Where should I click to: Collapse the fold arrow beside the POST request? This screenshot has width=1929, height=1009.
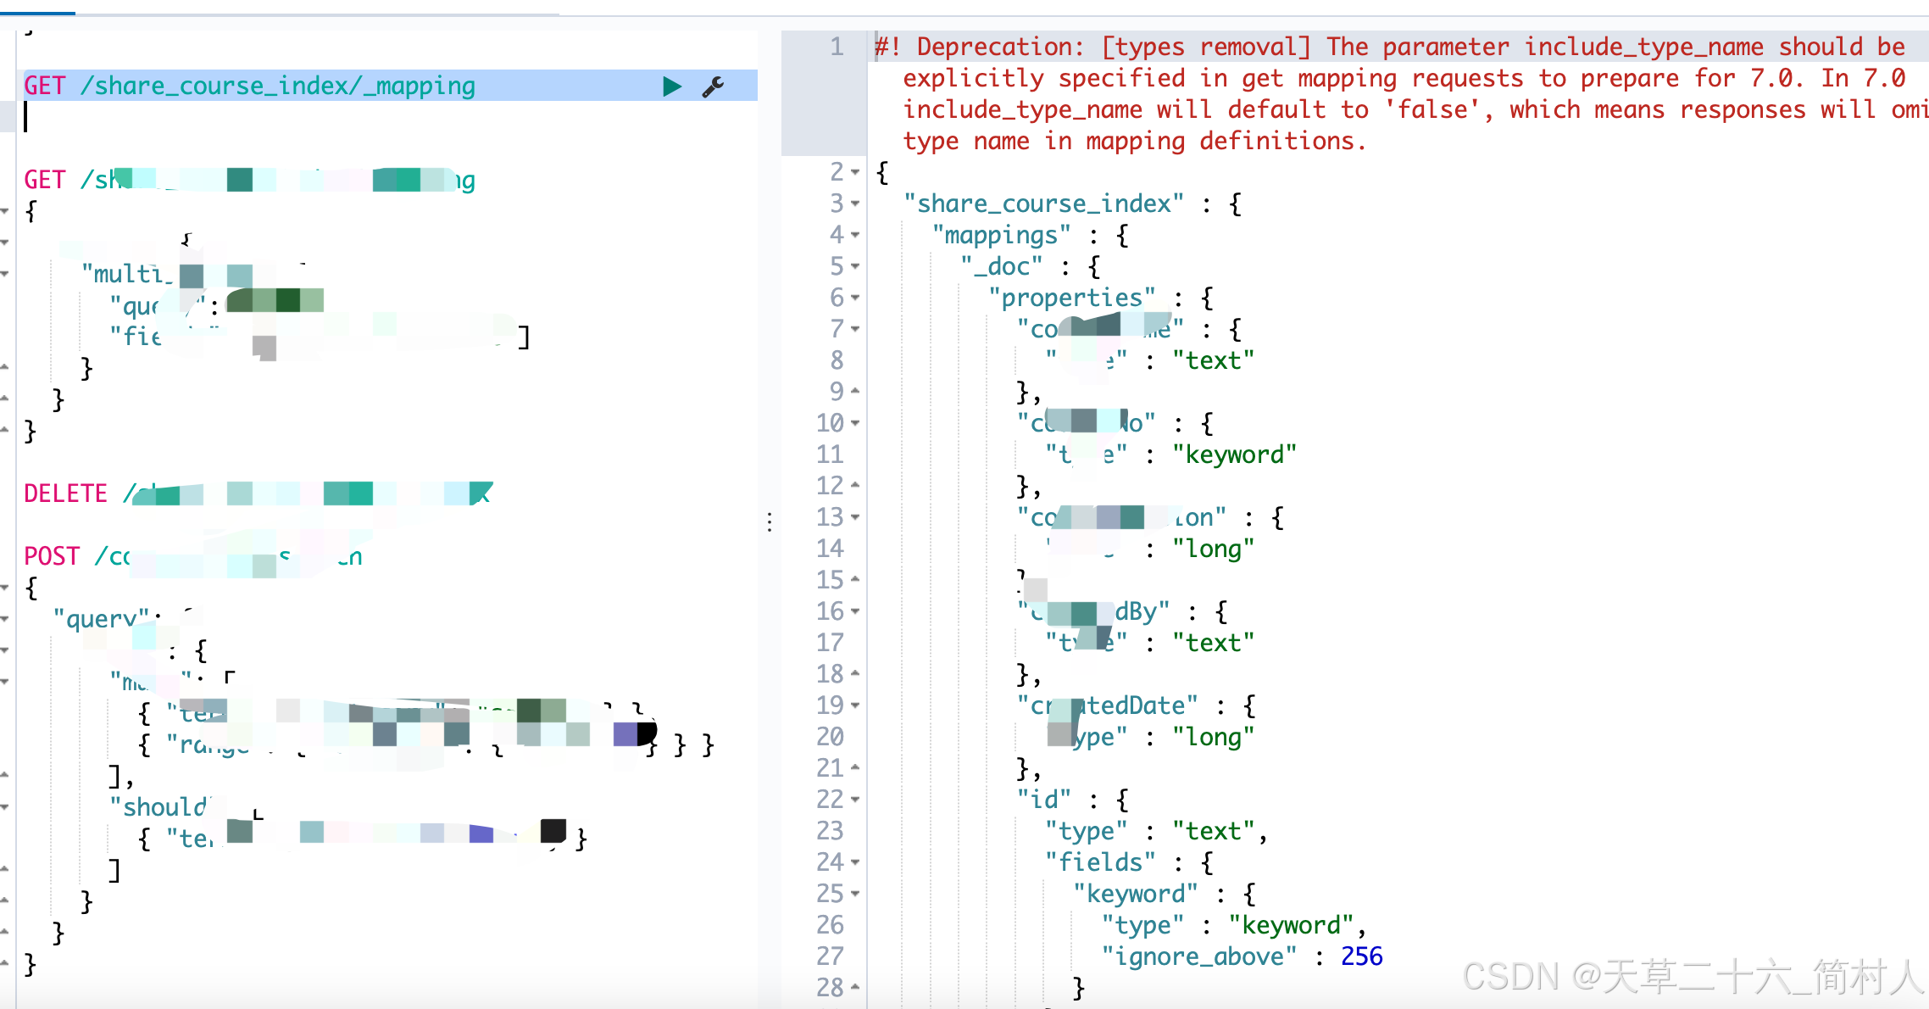(6, 586)
